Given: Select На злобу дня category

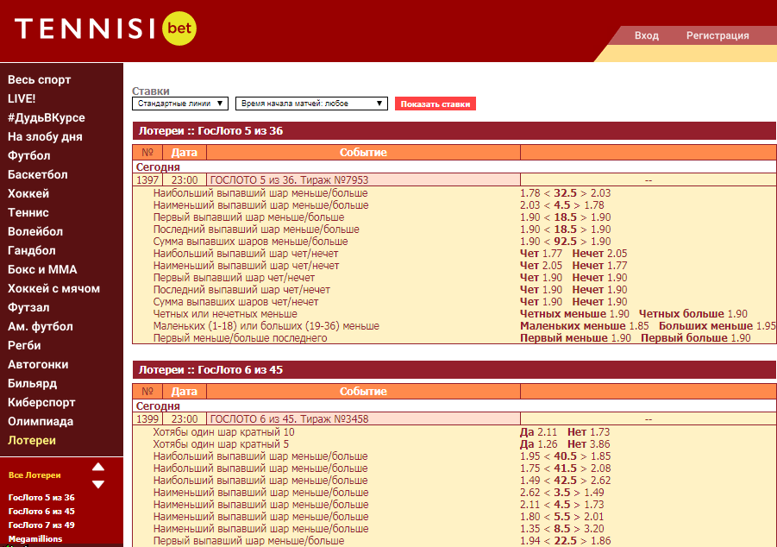Looking at the screenshot, I should pos(45,136).
